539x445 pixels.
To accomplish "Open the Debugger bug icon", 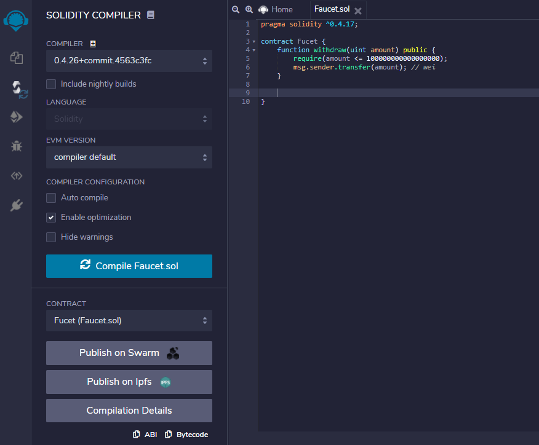I will coord(17,146).
